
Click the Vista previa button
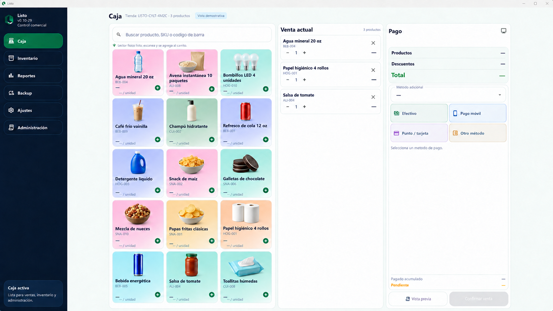pos(418,299)
